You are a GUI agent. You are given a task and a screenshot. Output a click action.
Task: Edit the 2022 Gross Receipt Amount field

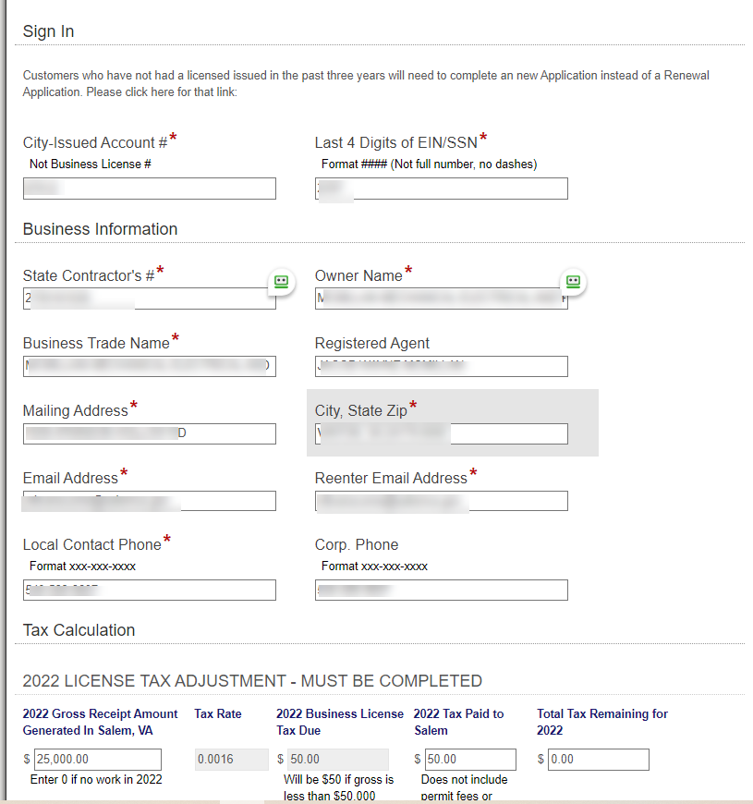point(97,760)
